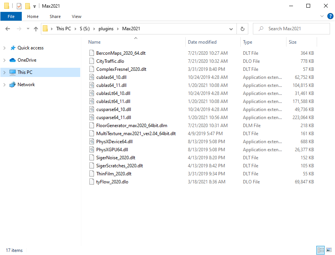Expand Quick access tree node
335x255 pixels.
[5, 48]
